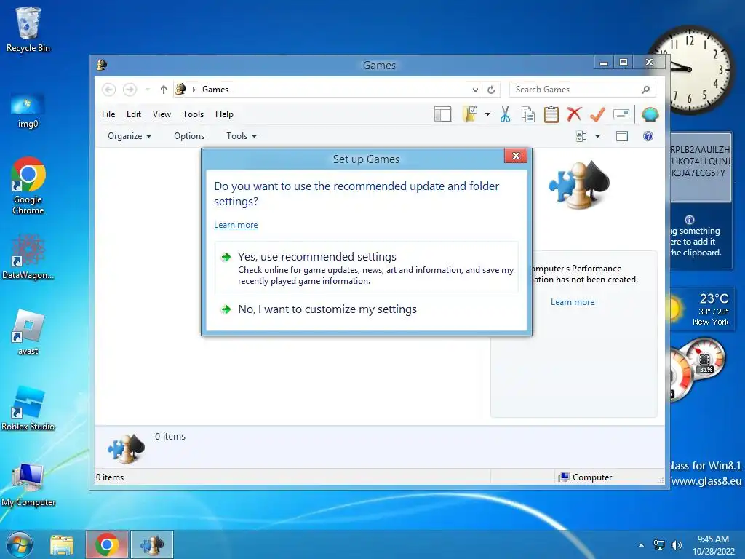Screen dimensions: 745x559
Task: Click Games taskbar button
Action: tap(152, 544)
